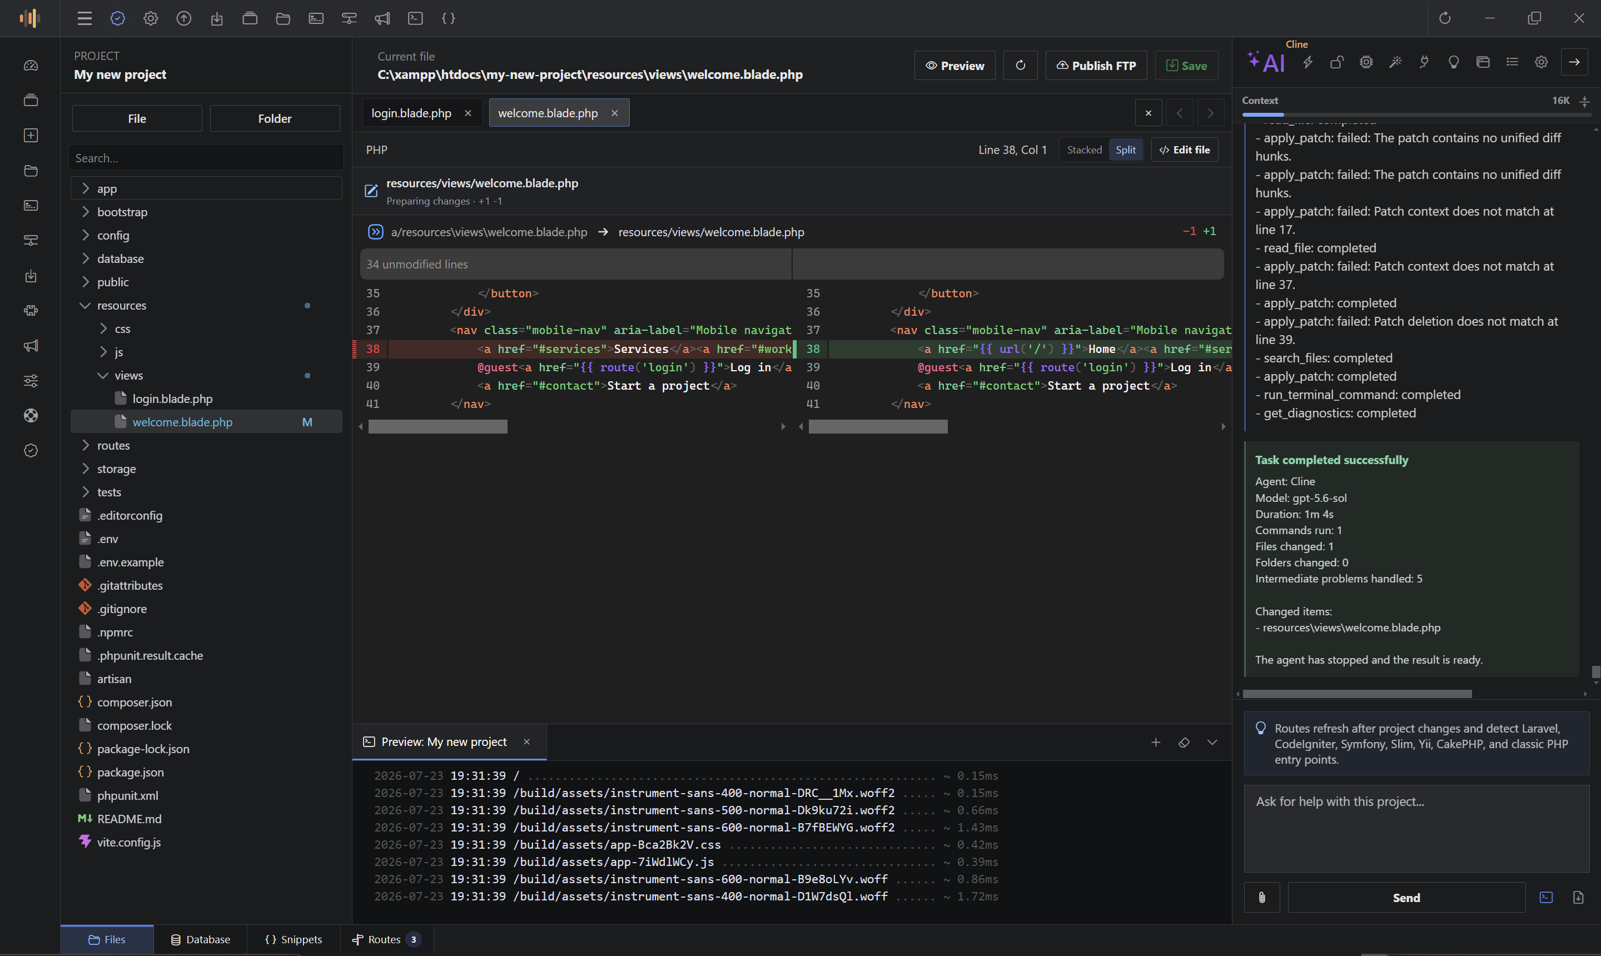Focus the Ask for help message box
Viewport: 1601px width, 956px height.
point(1416,829)
